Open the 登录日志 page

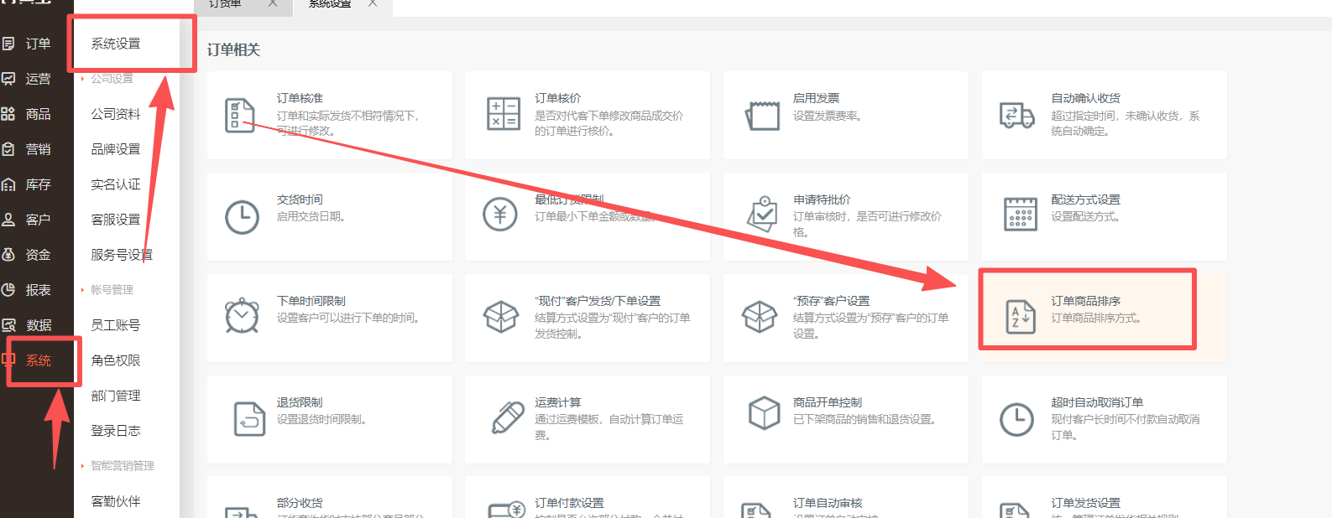(116, 431)
